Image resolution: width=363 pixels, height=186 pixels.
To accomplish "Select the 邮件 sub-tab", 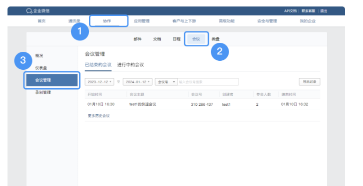I will click(x=137, y=39).
